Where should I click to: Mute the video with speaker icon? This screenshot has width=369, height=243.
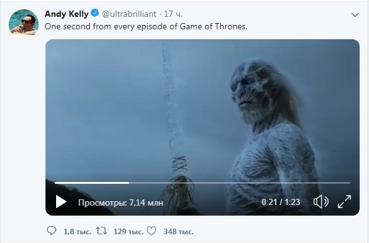coord(321,202)
